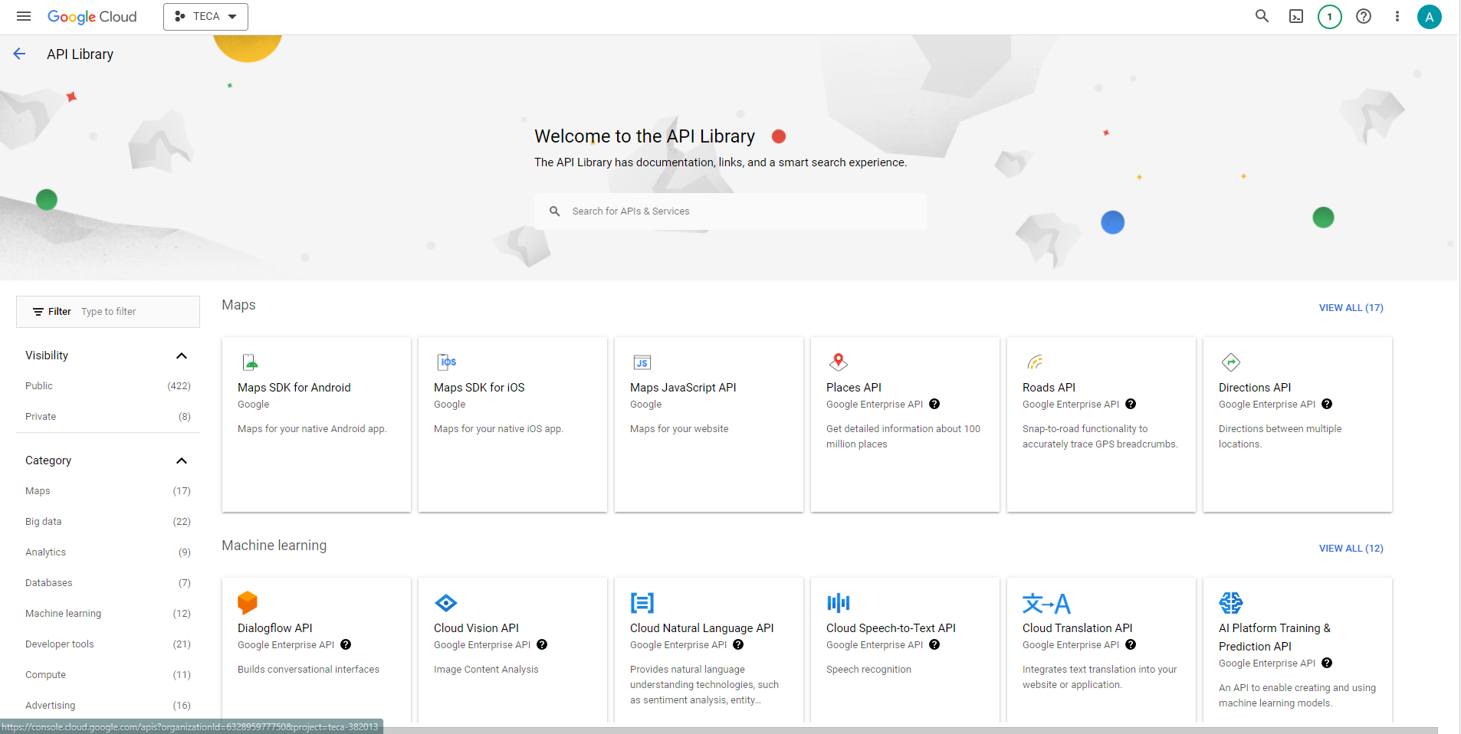Screen dimensions: 1461x734
Task: Open the help question mark icon
Action: (1363, 16)
